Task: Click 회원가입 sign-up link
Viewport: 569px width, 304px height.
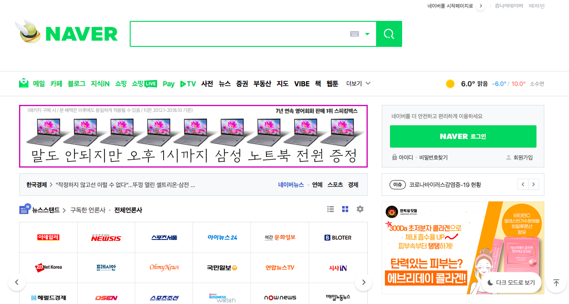Action: click(519, 157)
